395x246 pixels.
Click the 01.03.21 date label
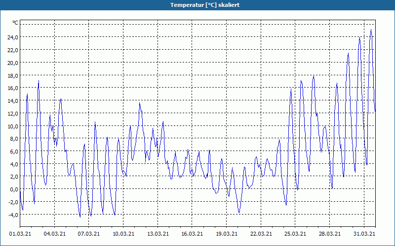click(20, 234)
